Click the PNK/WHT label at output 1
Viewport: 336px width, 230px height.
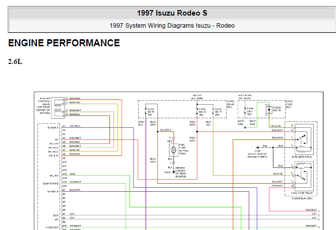[311, 210]
